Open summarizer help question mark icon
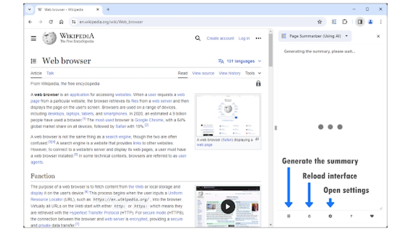 (x=351, y=216)
